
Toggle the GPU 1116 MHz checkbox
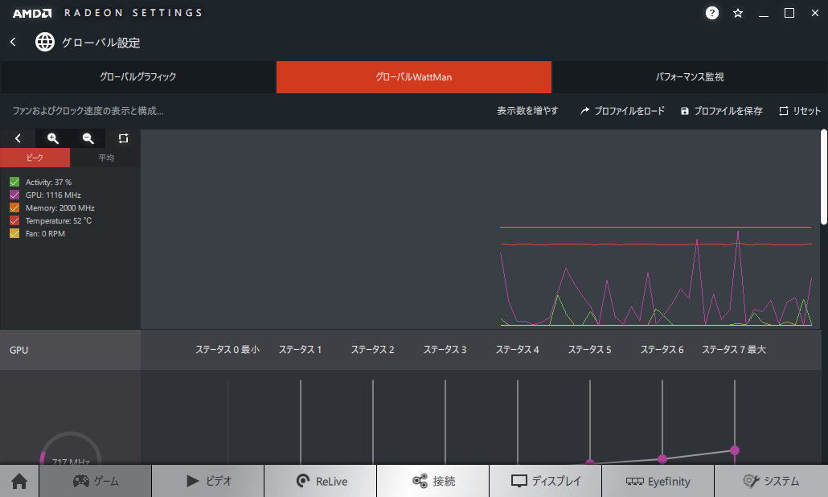[x=14, y=195]
